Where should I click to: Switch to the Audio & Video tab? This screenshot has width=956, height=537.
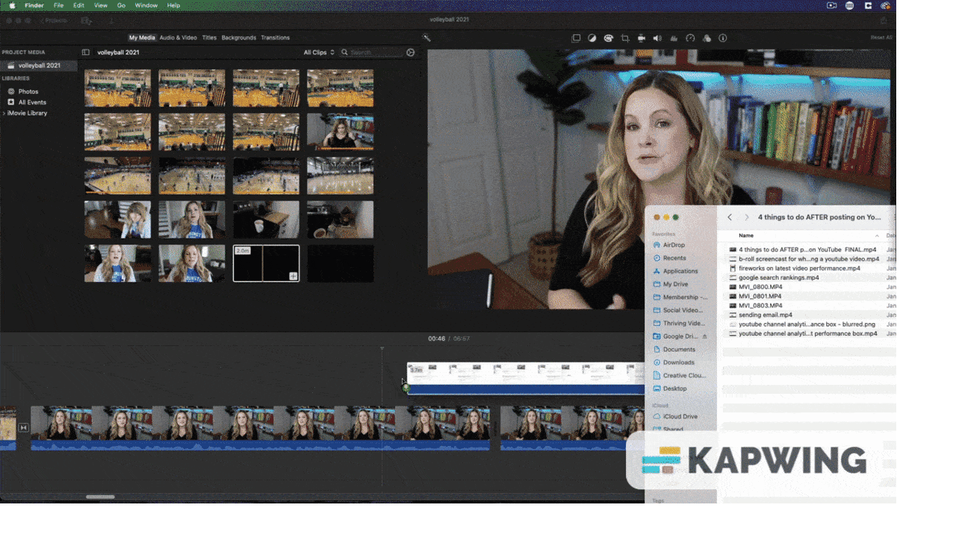(x=179, y=37)
